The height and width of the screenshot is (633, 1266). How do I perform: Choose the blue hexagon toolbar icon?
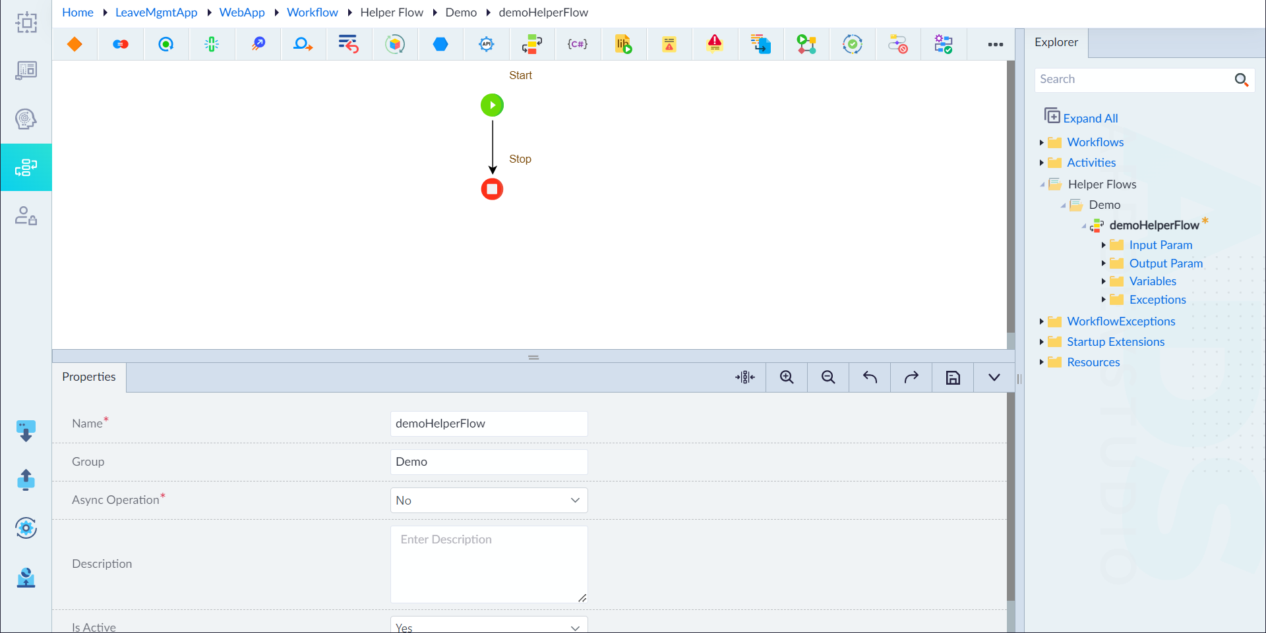440,44
